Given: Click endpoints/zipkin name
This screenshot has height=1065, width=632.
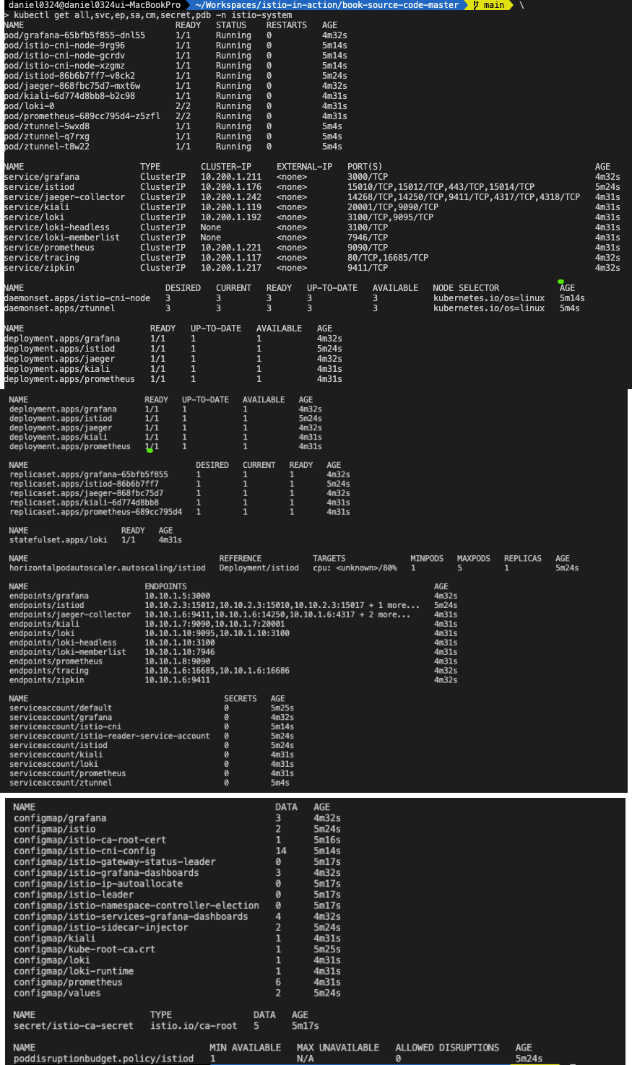Looking at the screenshot, I should 47,679.
